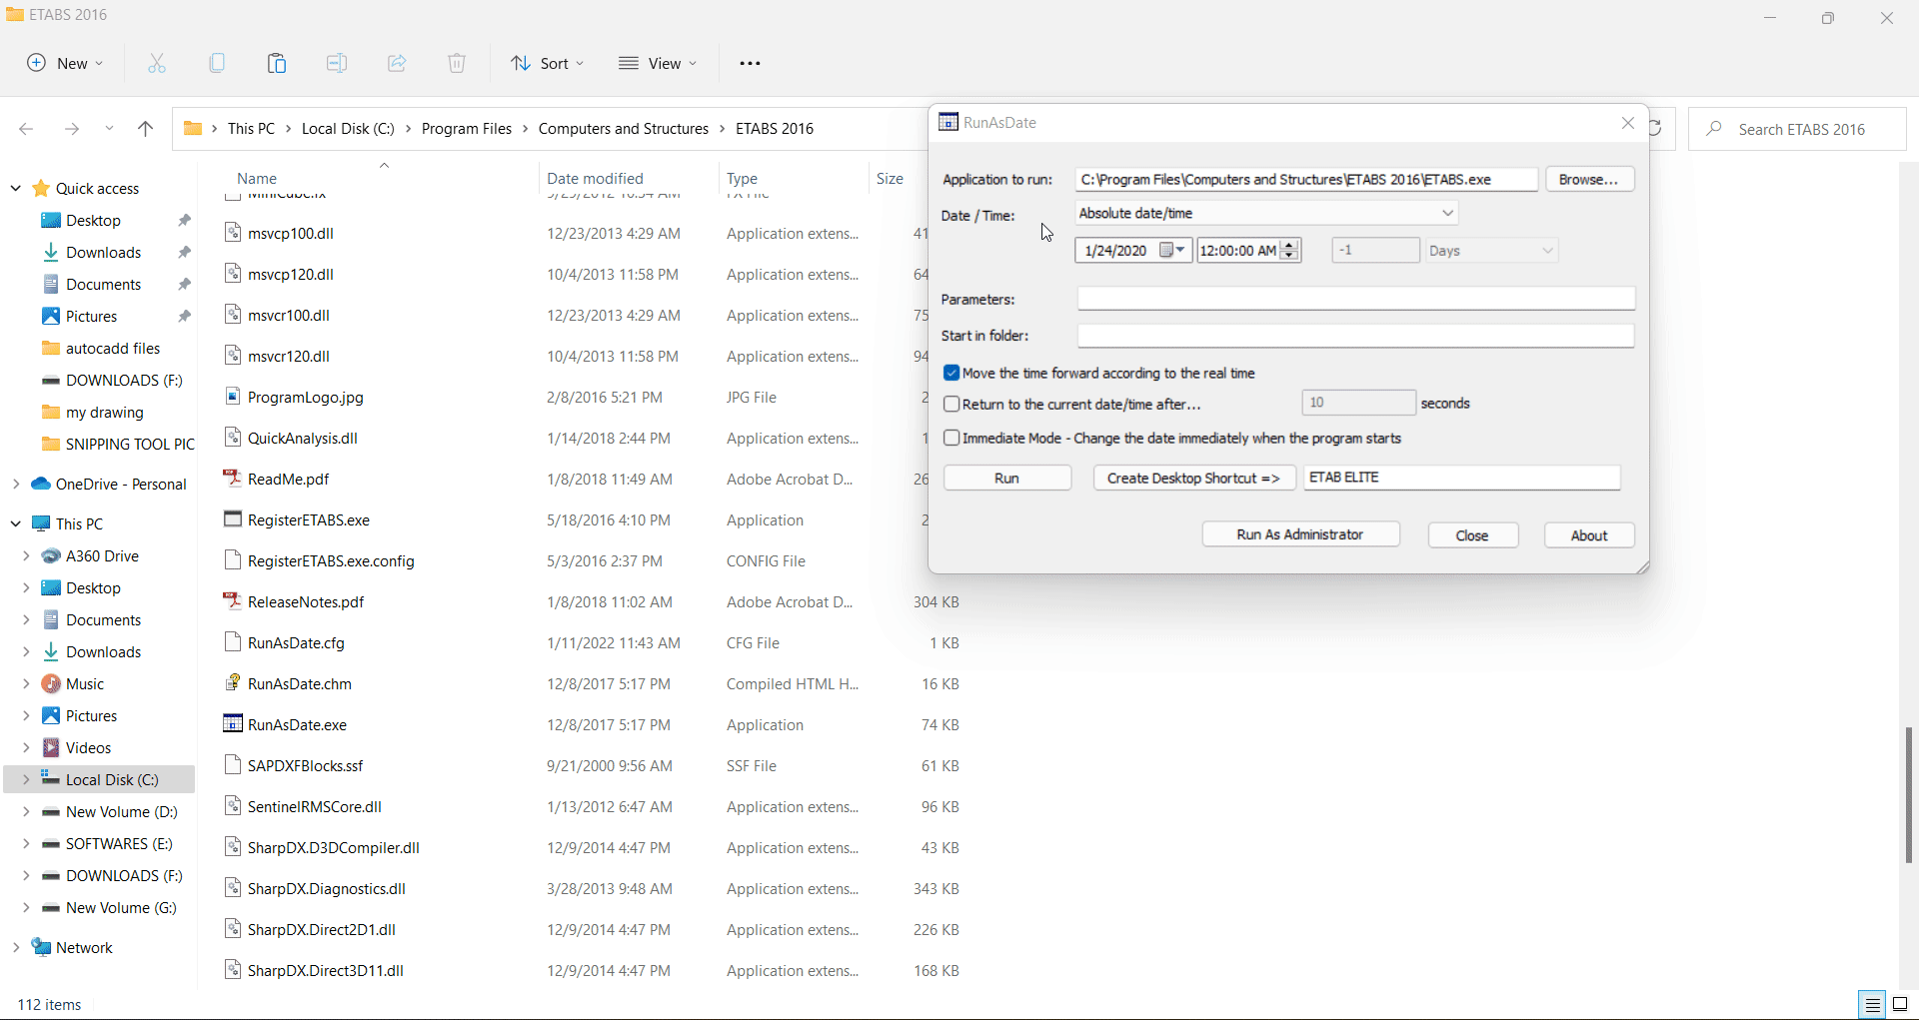Select Computers and Structures breadcrumb

[624, 129]
